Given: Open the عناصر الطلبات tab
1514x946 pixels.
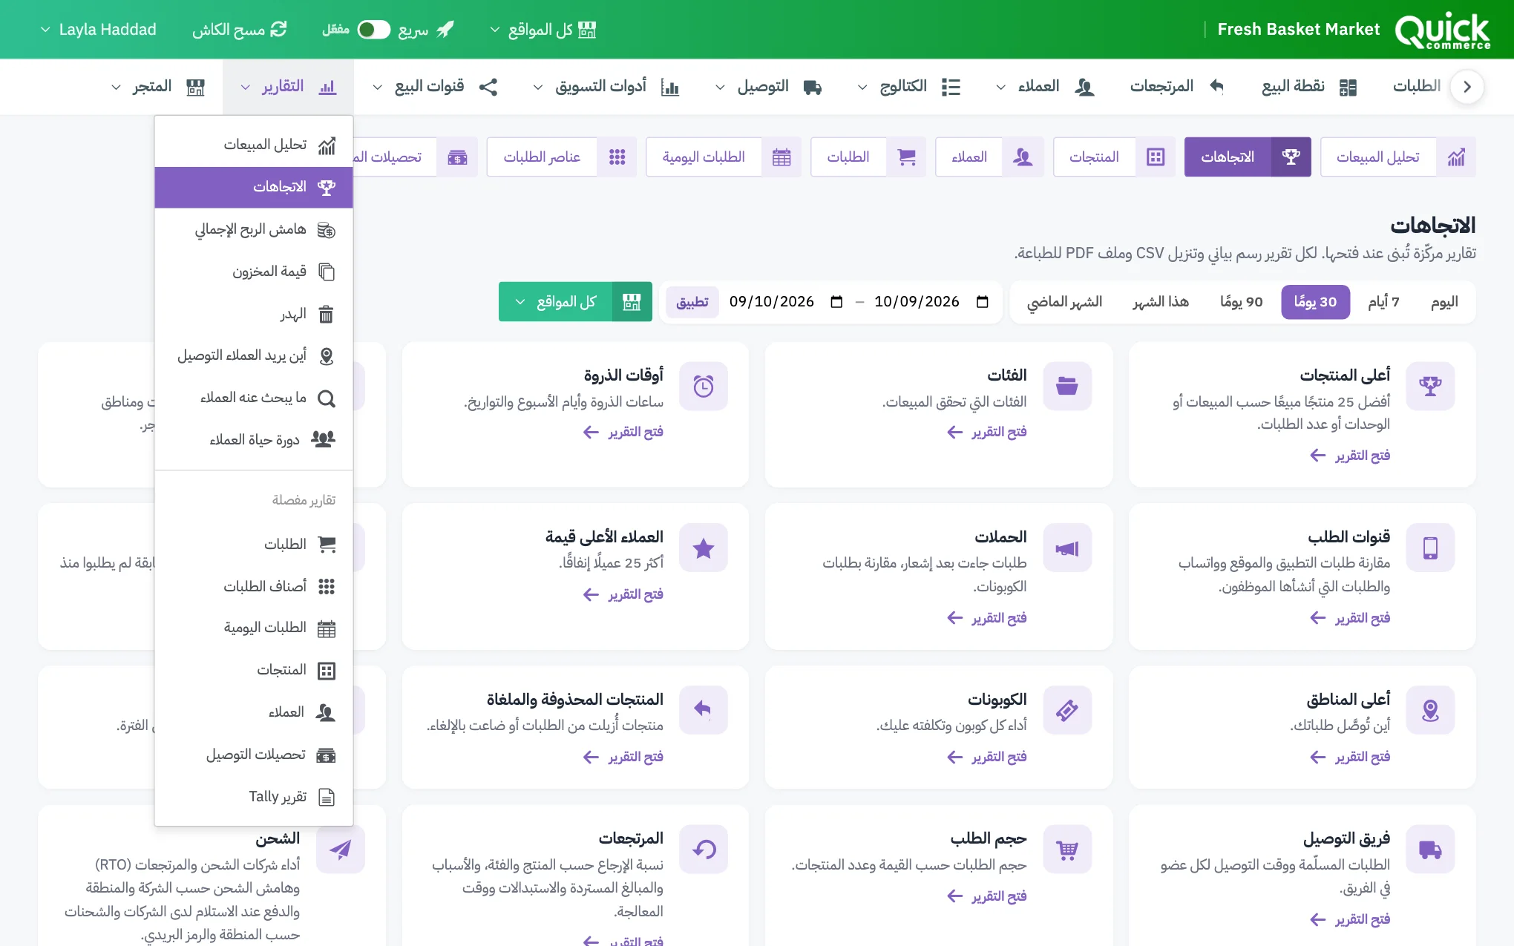Looking at the screenshot, I should [x=561, y=157].
